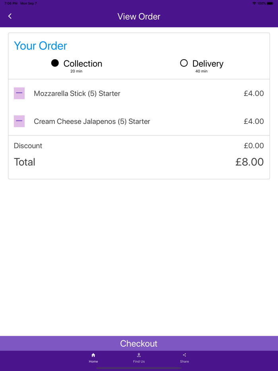Select the Delivery radio button
Viewport: 278px width, 371px height.
pos(184,63)
